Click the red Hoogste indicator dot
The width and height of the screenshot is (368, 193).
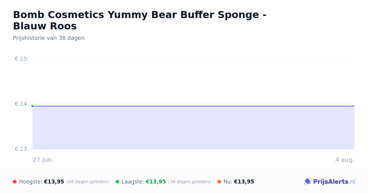coord(15,182)
